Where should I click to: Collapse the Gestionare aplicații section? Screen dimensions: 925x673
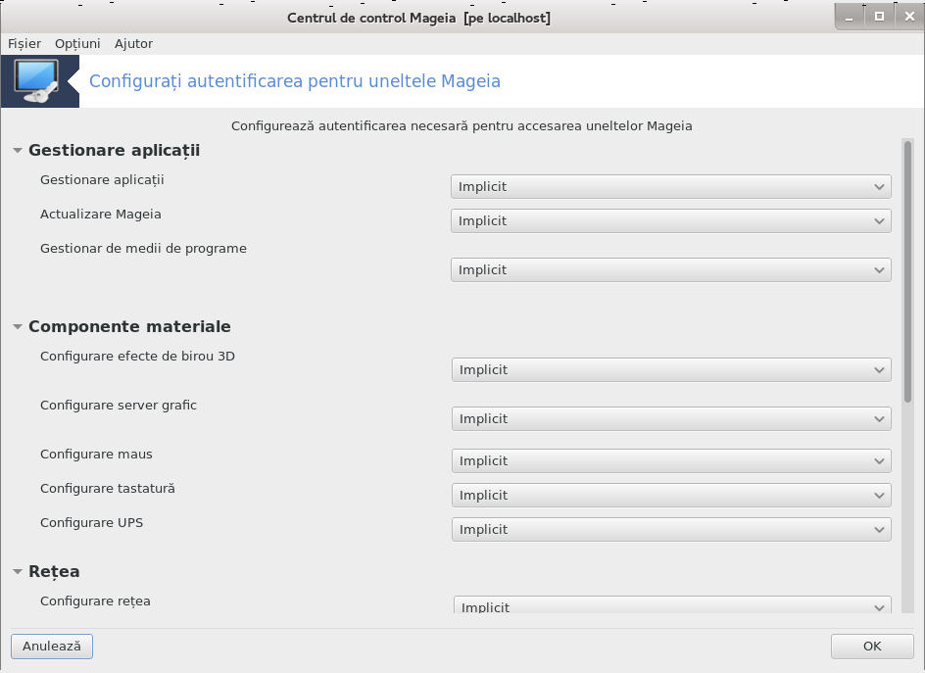[x=18, y=151]
